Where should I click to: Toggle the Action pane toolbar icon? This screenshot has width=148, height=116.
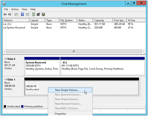pos(27,14)
